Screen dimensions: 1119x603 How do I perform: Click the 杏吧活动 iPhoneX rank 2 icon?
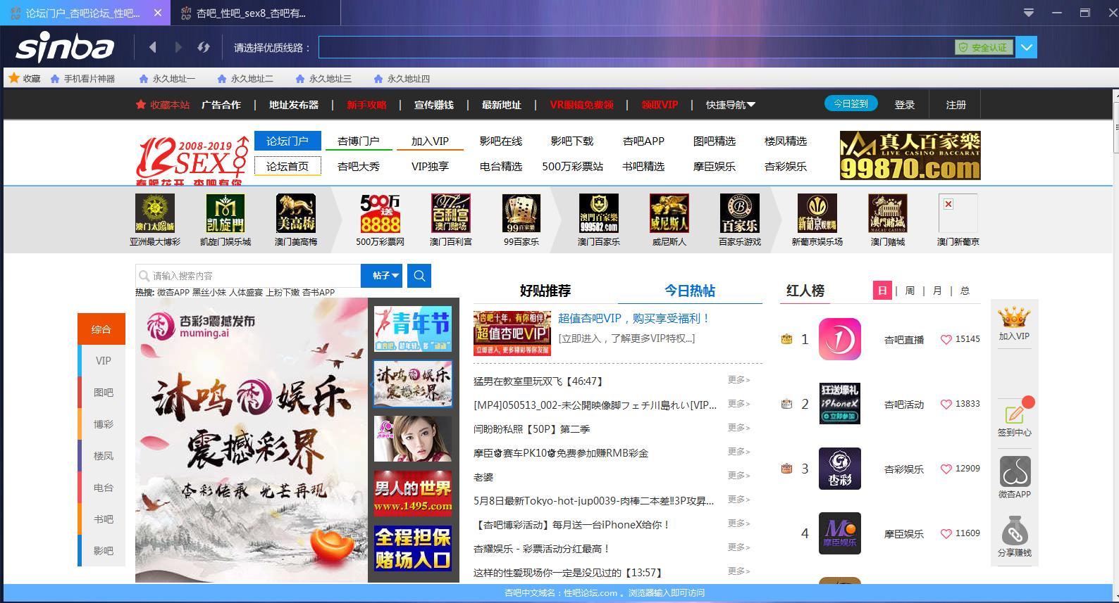[x=840, y=404]
